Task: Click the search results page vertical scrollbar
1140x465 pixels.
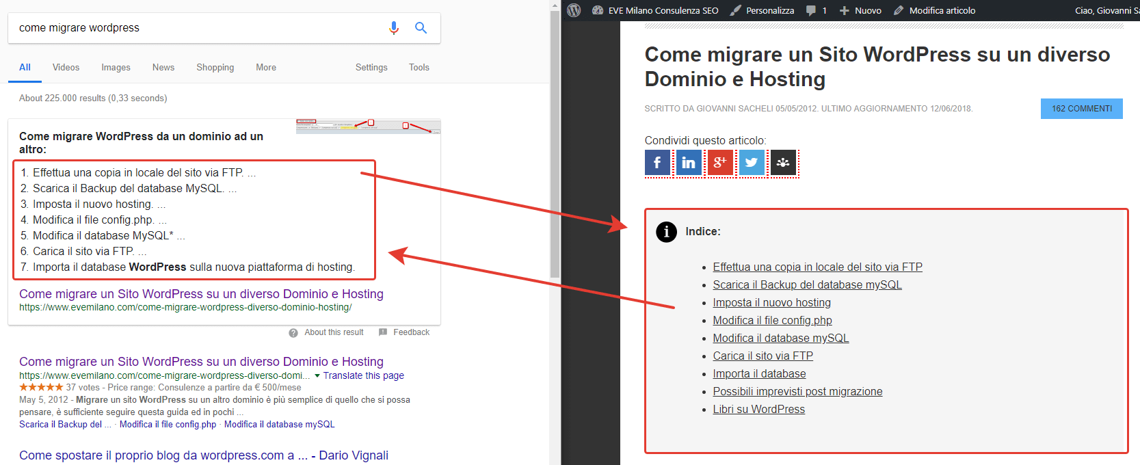Action: click(x=555, y=144)
